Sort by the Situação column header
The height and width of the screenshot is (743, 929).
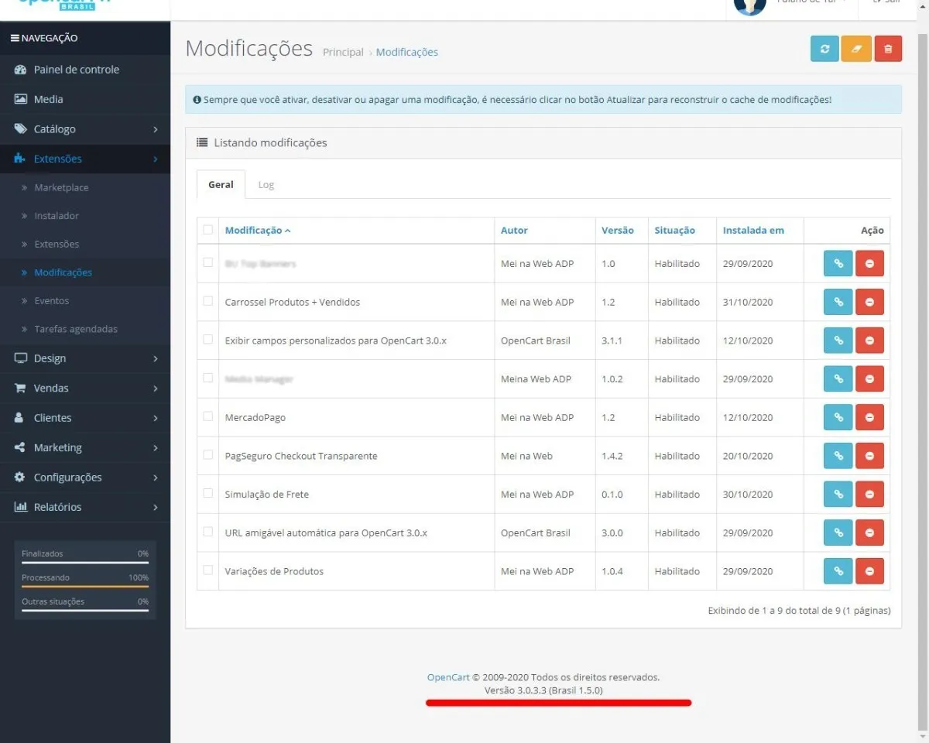674,230
